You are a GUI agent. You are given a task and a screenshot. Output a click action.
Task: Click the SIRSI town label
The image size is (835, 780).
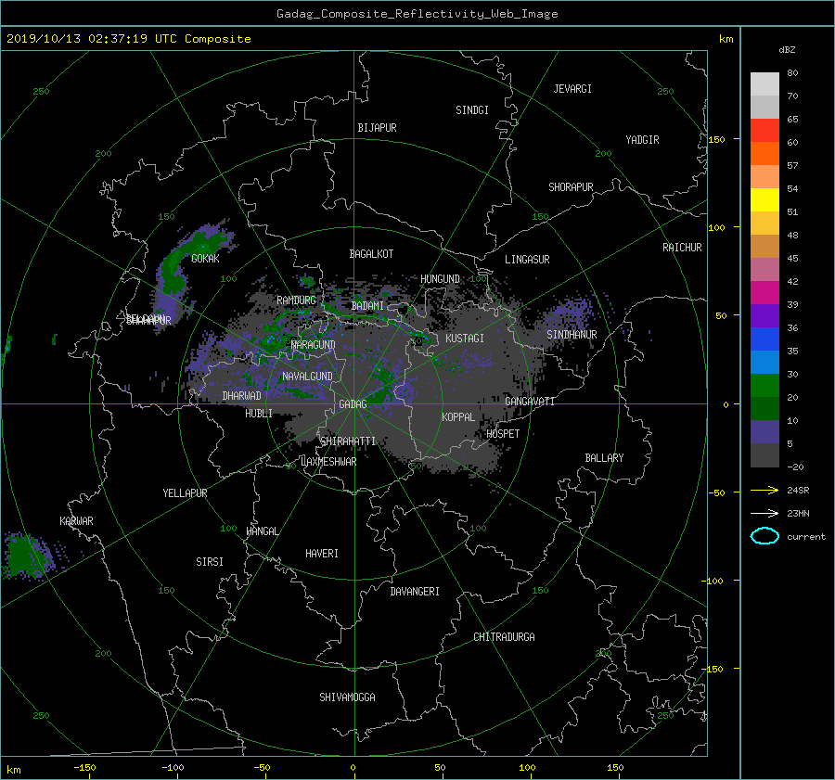point(210,562)
